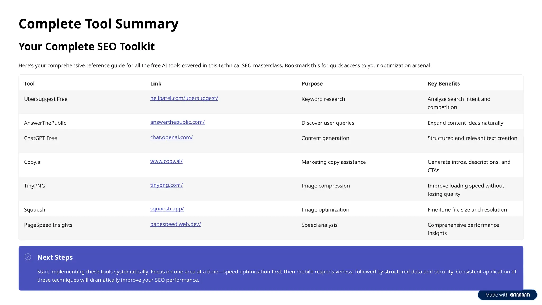
Task: Click Your Complete SEO Toolkit heading
Action: [87, 47]
